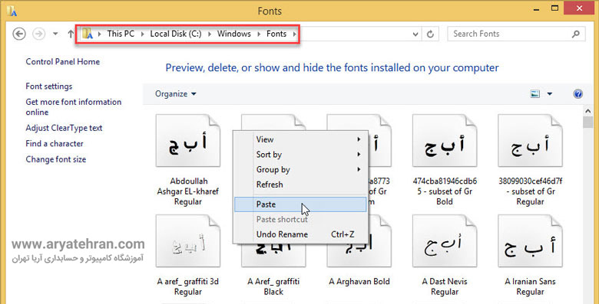The image size is (599, 304).
Task: Click the change view icon
Action: pos(535,93)
